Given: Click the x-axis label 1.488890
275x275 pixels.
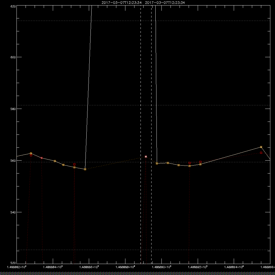Looking at the screenshot, I should pos(162,267).
